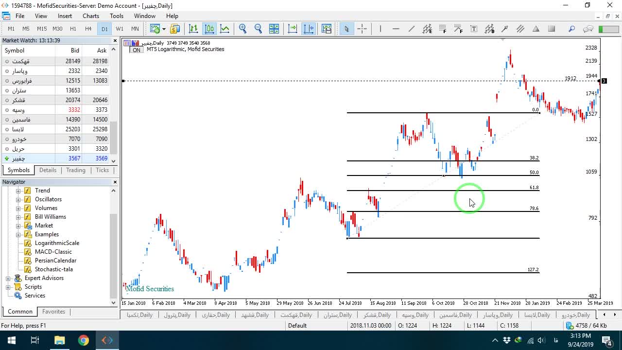Open the new chart toolbar icon

(155, 29)
